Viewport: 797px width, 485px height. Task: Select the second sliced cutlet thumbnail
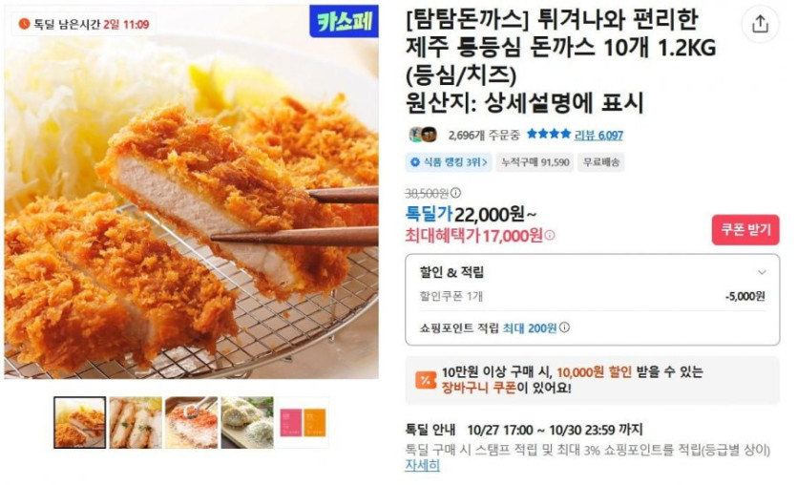tap(136, 423)
